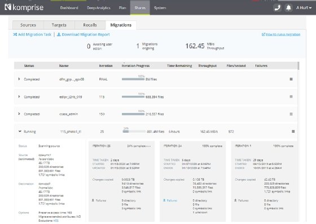Open row menu for dfm_grp migration
316x224 pixels.
[291, 79]
